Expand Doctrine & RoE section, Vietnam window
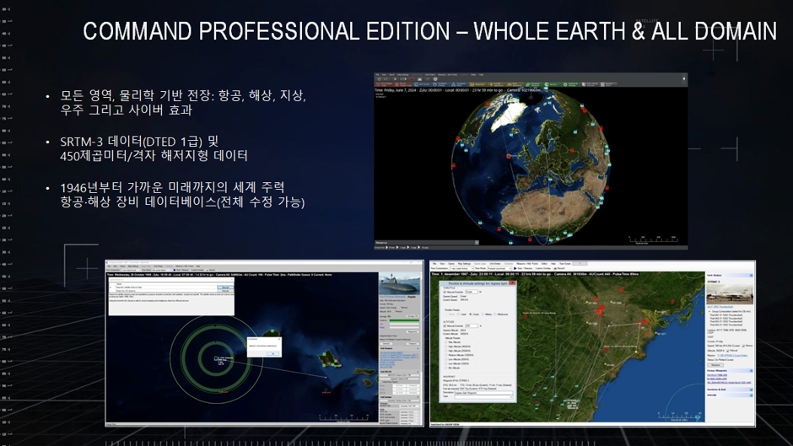 point(751,390)
